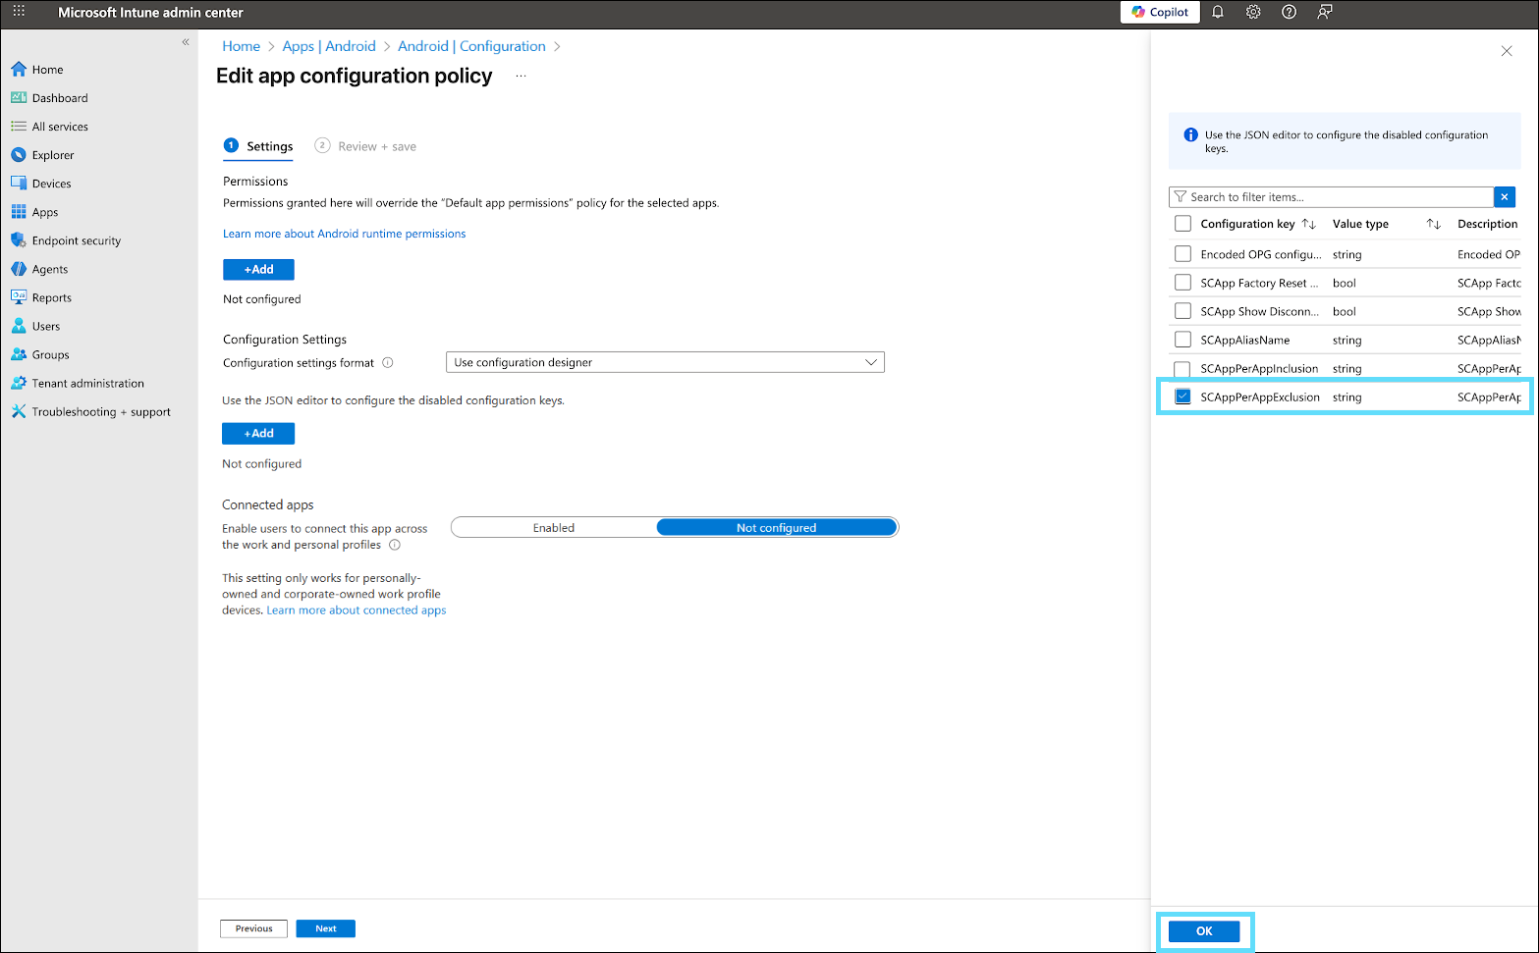The width and height of the screenshot is (1539, 953).
Task: Open the app launcher waffle icon
Action: click(x=19, y=12)
